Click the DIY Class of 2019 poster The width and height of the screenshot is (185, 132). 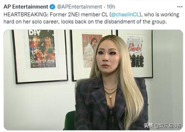click(x=42, y=49)
